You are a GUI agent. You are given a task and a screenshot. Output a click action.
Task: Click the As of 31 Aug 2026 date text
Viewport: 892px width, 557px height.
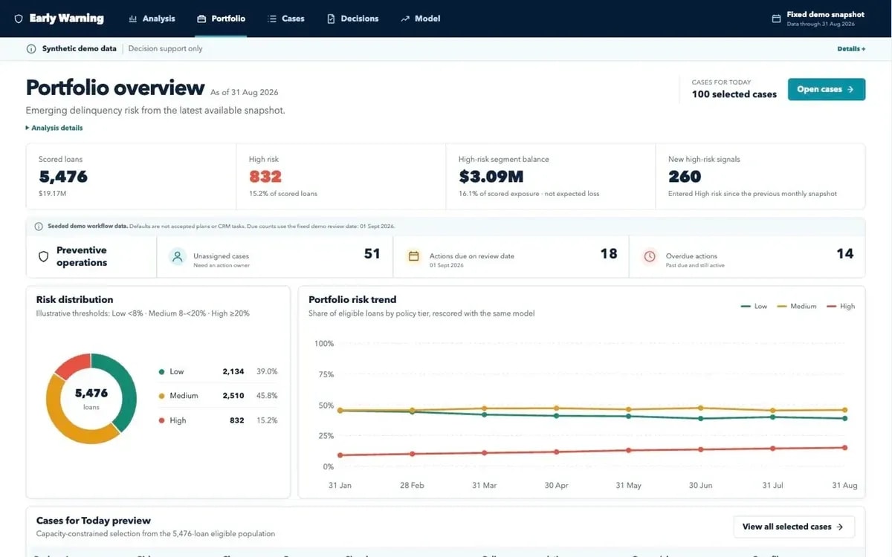pos(245,92)
